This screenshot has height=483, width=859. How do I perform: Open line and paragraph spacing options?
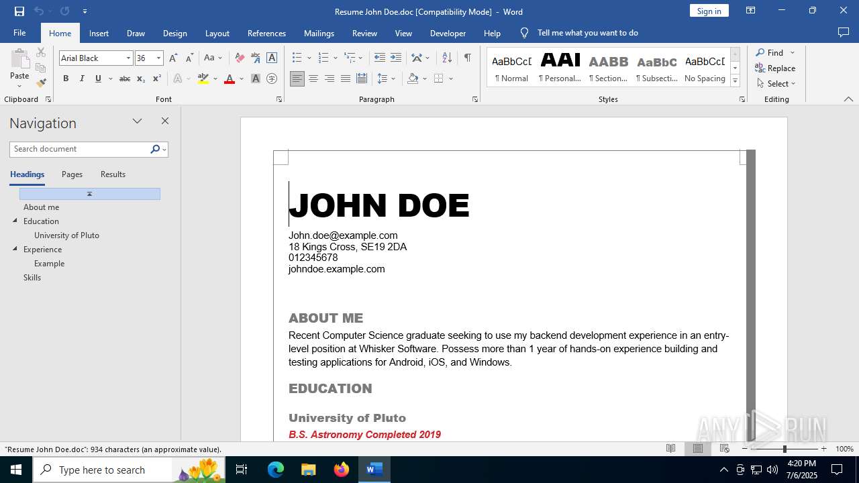click(x=383, y=78)
